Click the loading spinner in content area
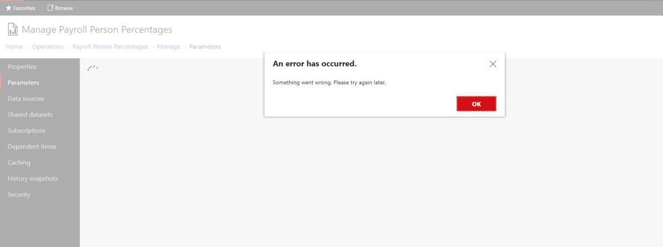Image resolution: width=663 pixels, height=247 pixels. point(93,68)
